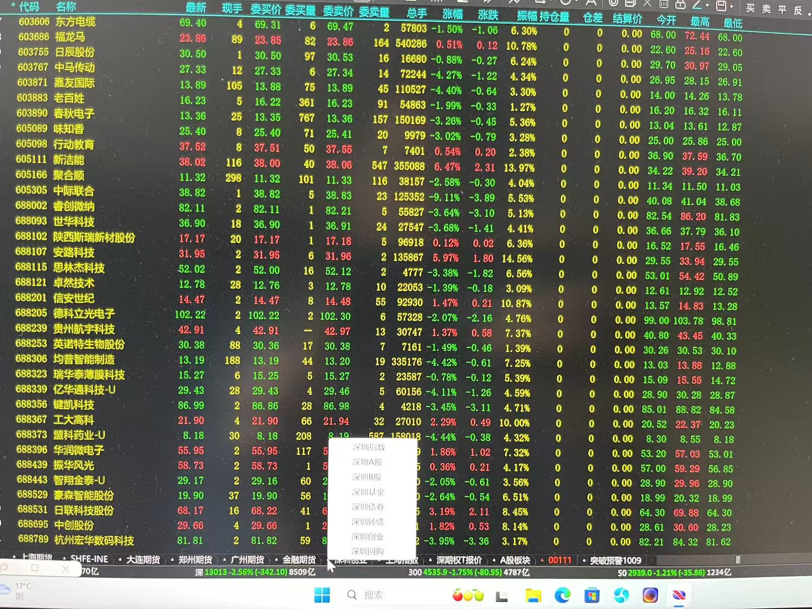
Task: Switch to the 大连期货 tab
Action: (143, 559)
